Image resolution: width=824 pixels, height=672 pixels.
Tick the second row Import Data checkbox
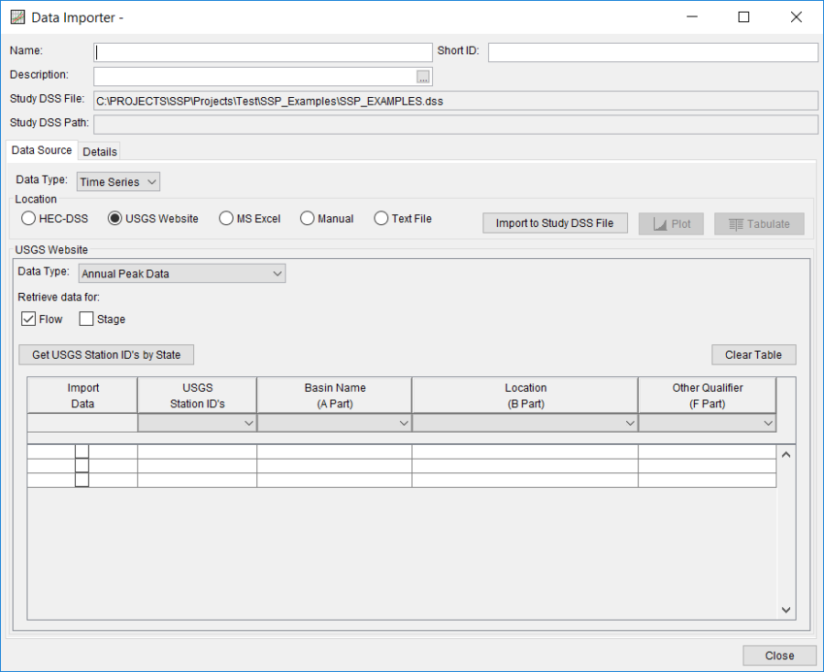coord(82,465)
